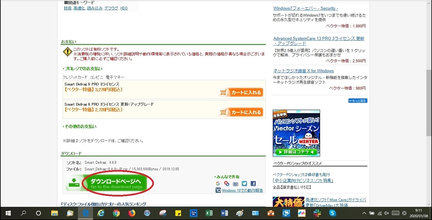The image size is (432, 220).
Task: Open the 読み込み keyword link
Action: [x=95, y=8]
